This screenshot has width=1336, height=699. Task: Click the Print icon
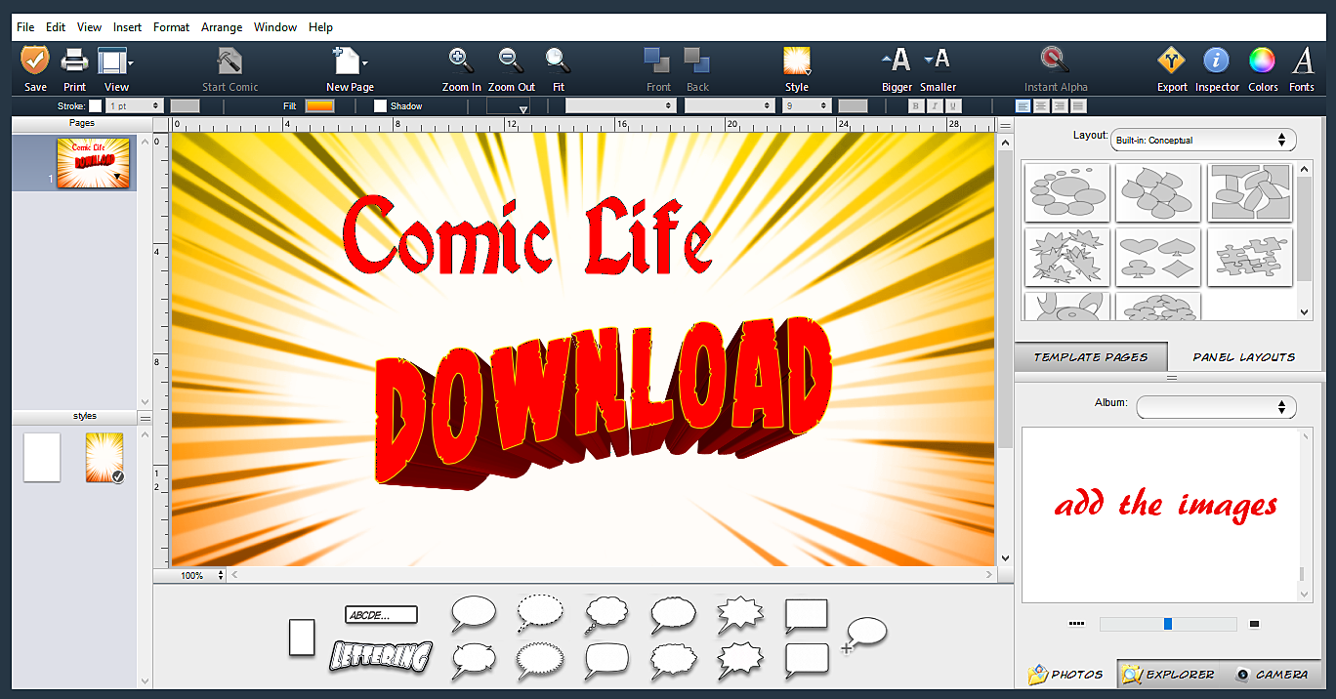click(x=74, y=62)
